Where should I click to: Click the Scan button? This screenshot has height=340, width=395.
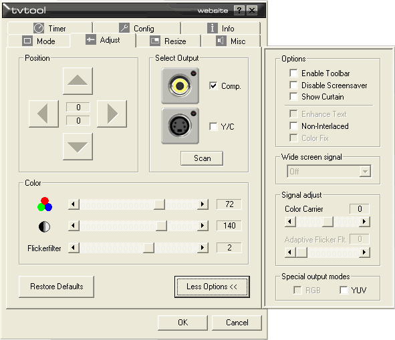tap(202, 158)
